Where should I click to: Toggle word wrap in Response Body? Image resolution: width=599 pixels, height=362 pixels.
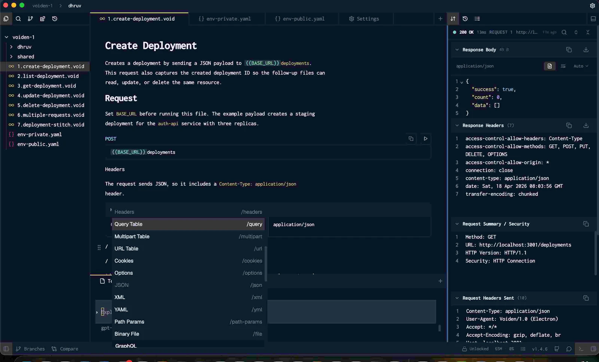click(x=563, y=66)
